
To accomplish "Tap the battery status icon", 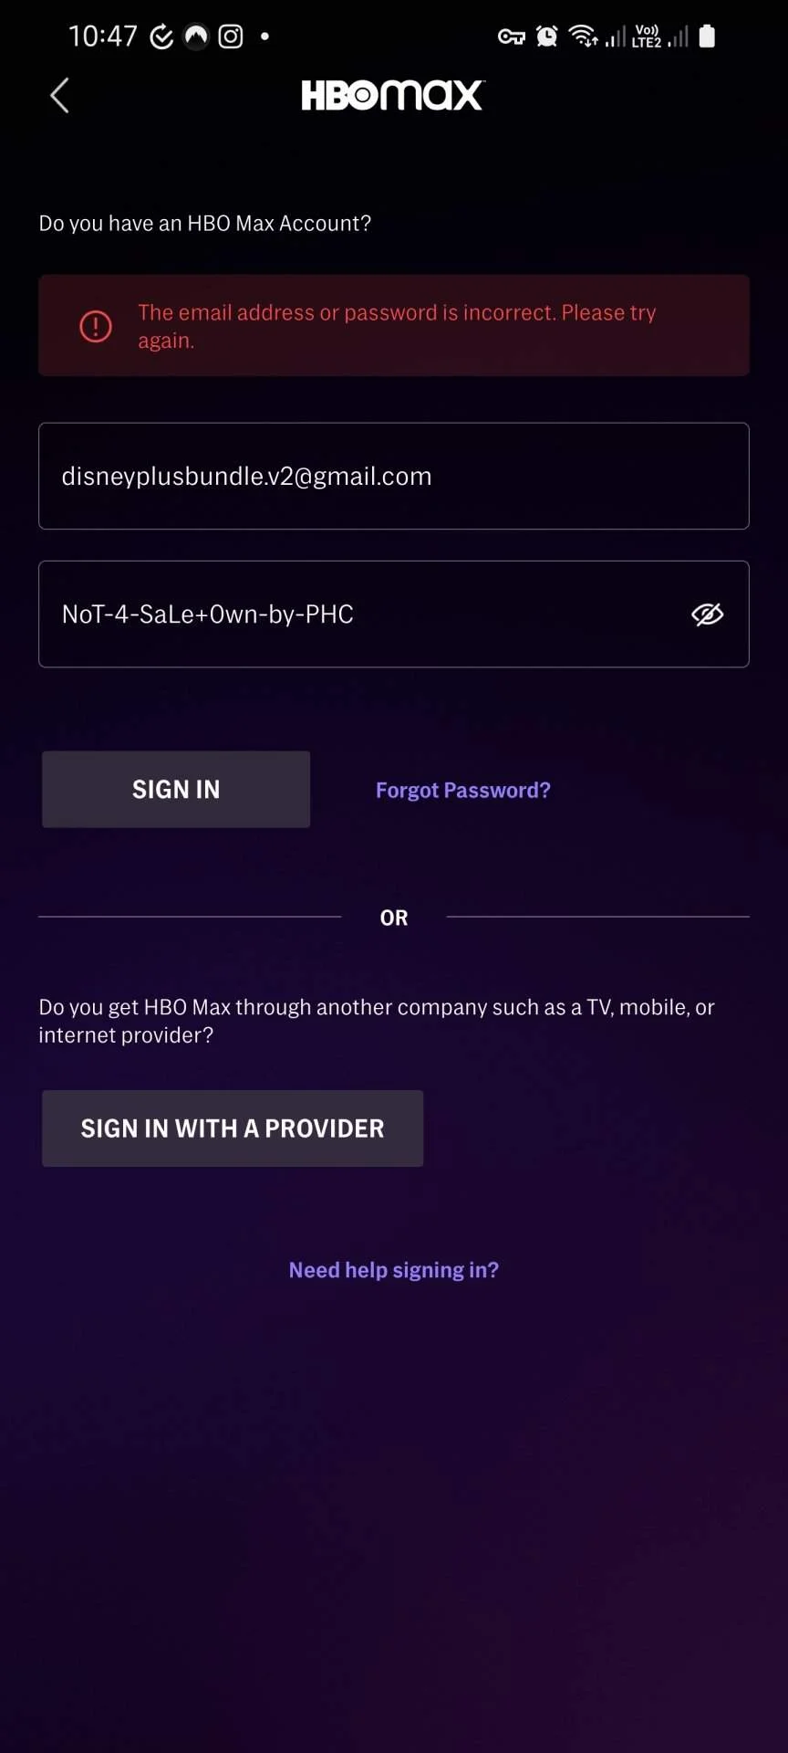I will pos(707,37).
